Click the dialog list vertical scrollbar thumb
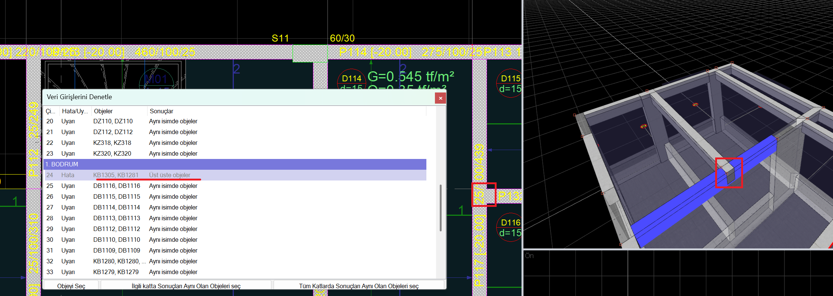 [x=440, y=208]
